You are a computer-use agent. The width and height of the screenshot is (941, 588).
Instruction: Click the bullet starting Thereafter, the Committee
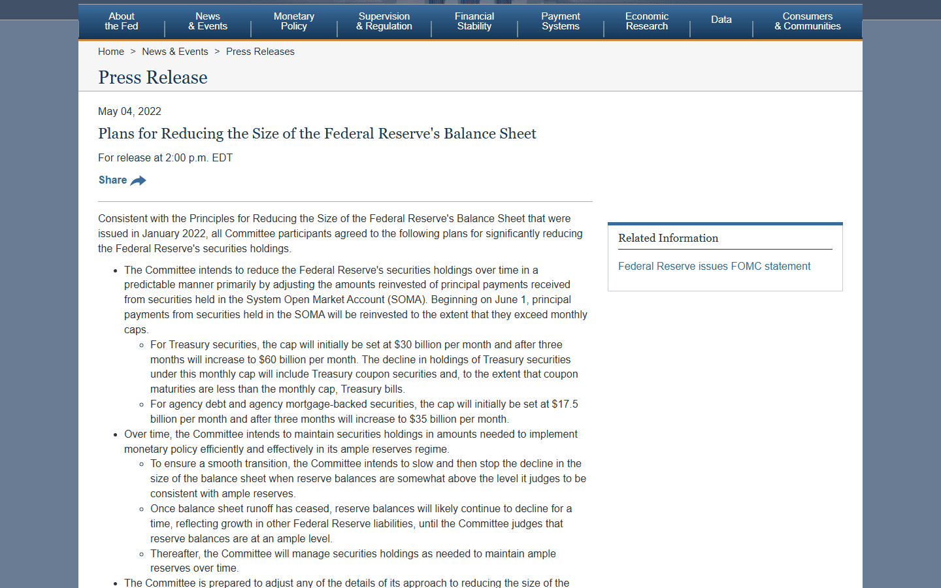(x=353, y=561)
